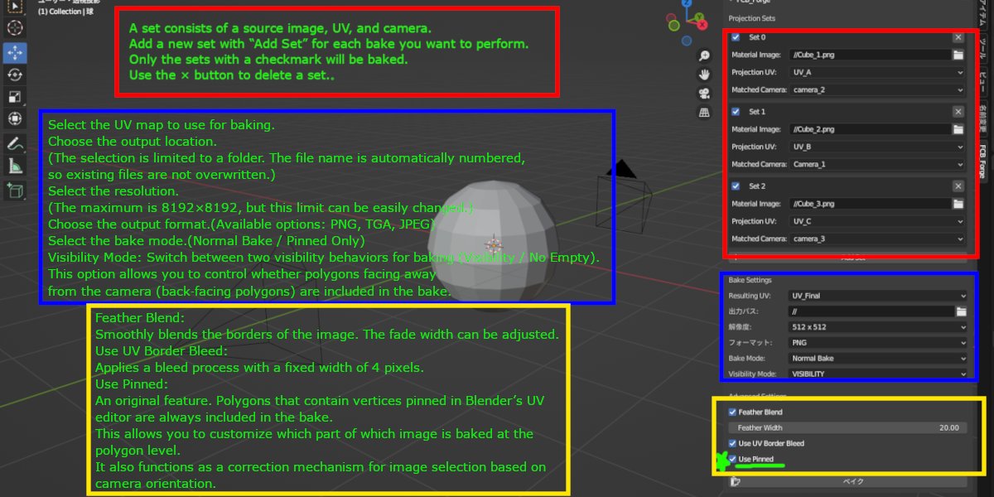The width and height of the screenshot is (994, 497).
Task: Activate the Scale tool
Action: (x=15, y=96)
